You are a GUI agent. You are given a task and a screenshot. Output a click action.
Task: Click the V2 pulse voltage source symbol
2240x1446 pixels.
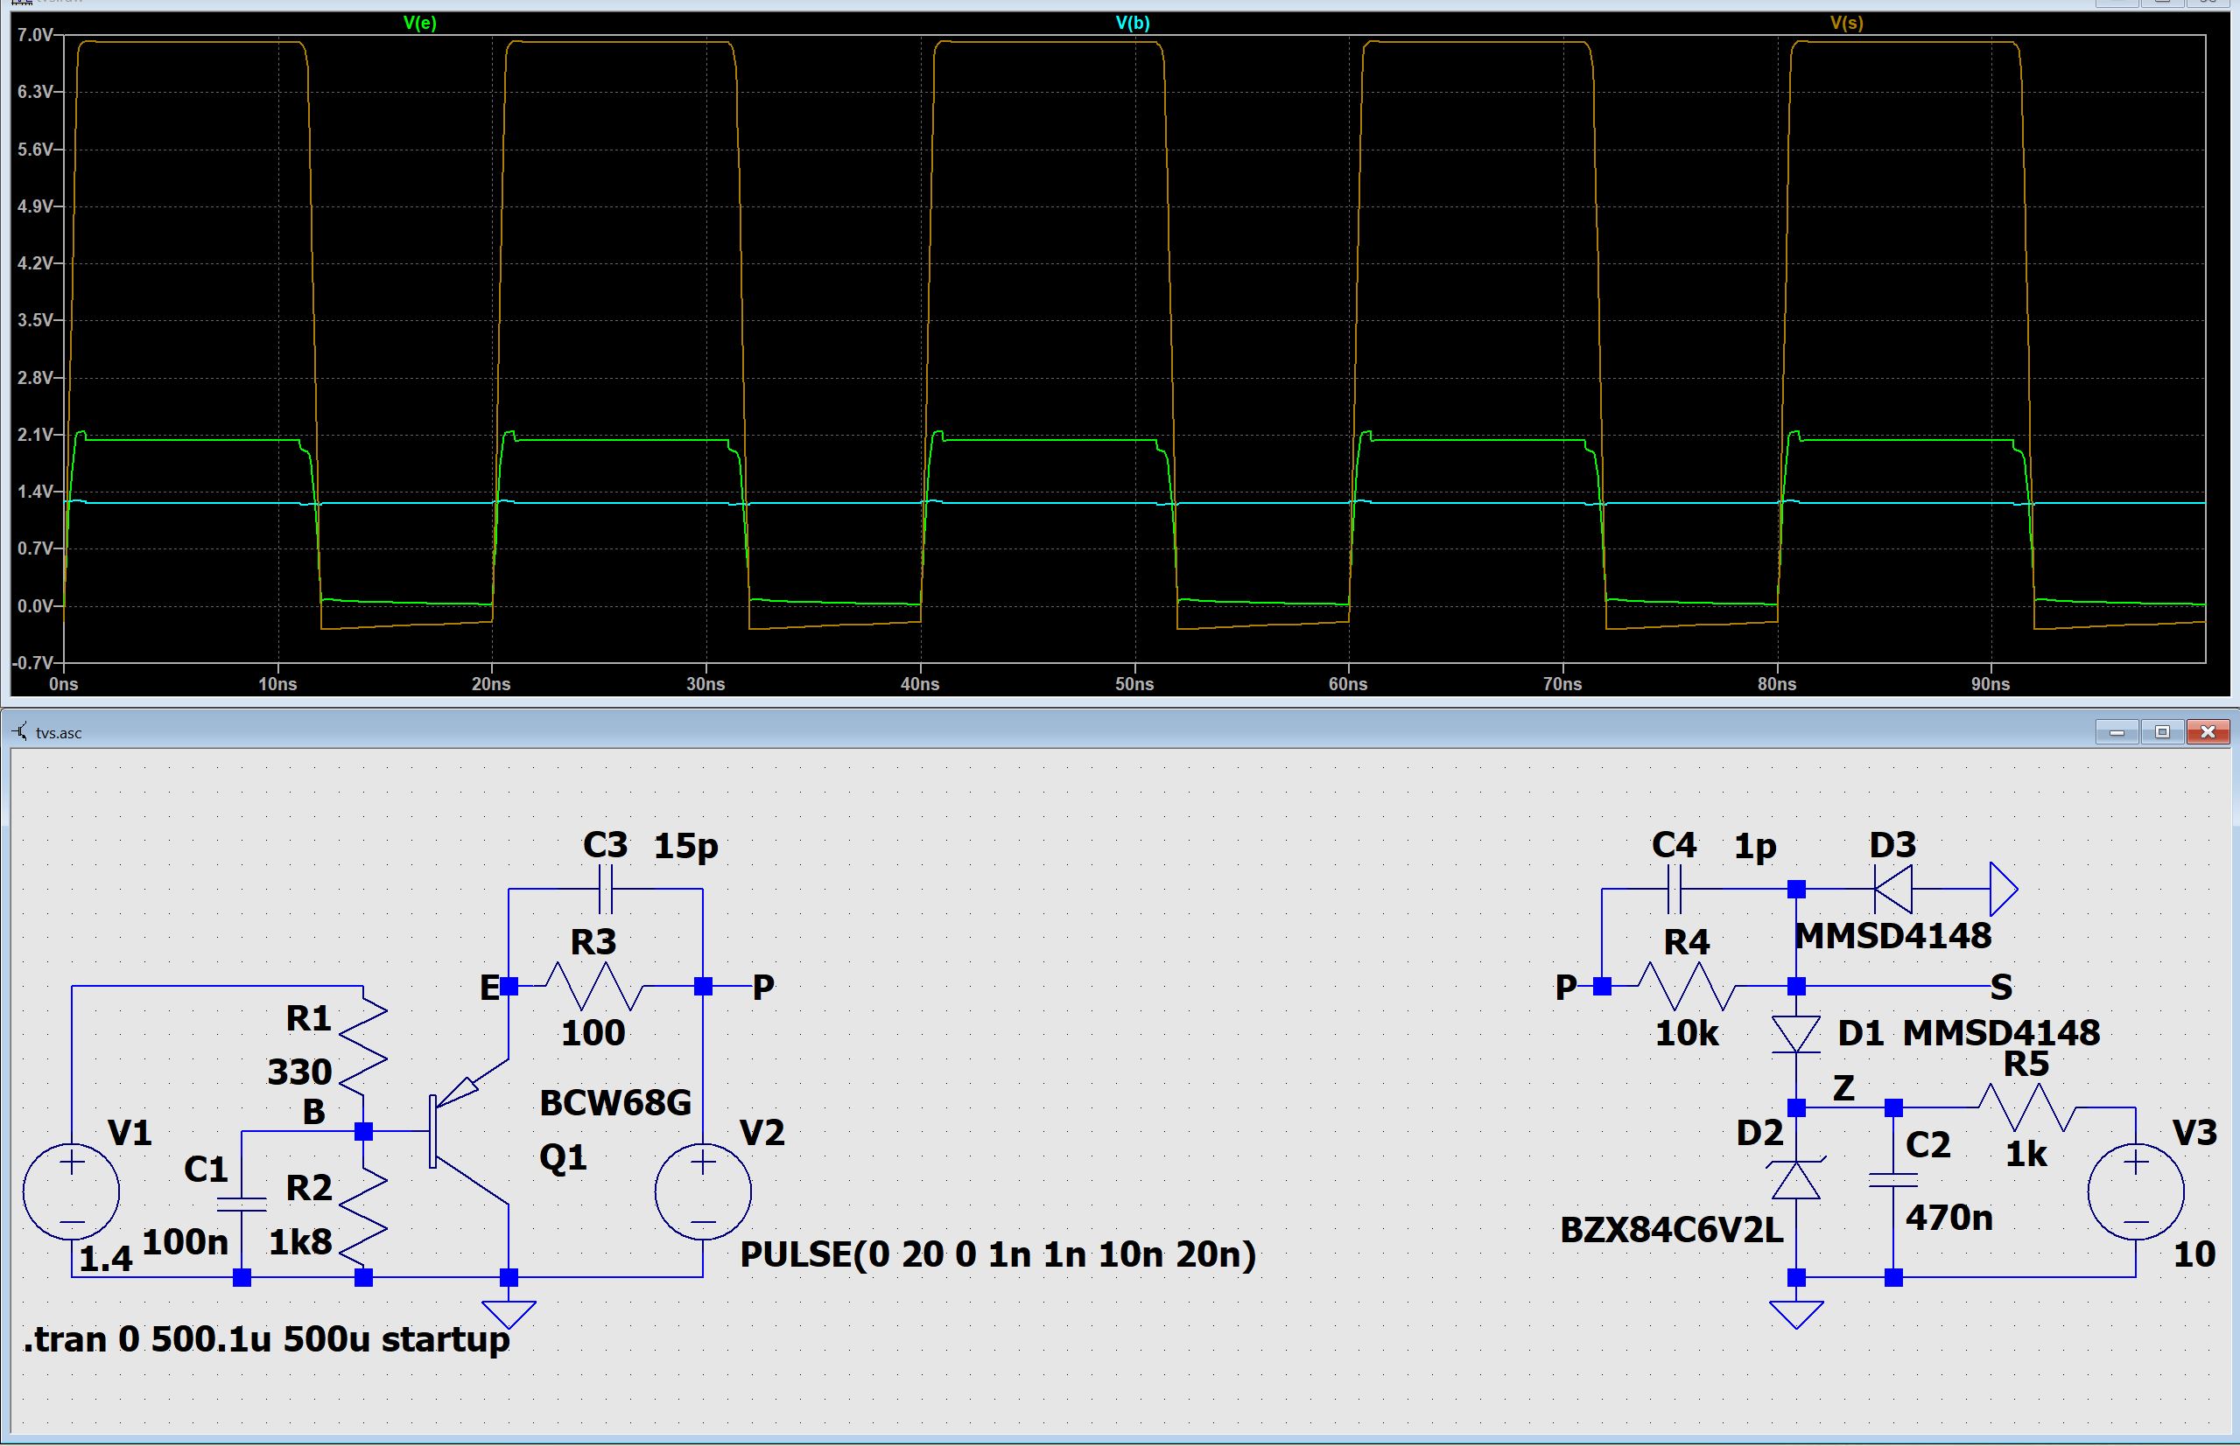[703, 1191]
